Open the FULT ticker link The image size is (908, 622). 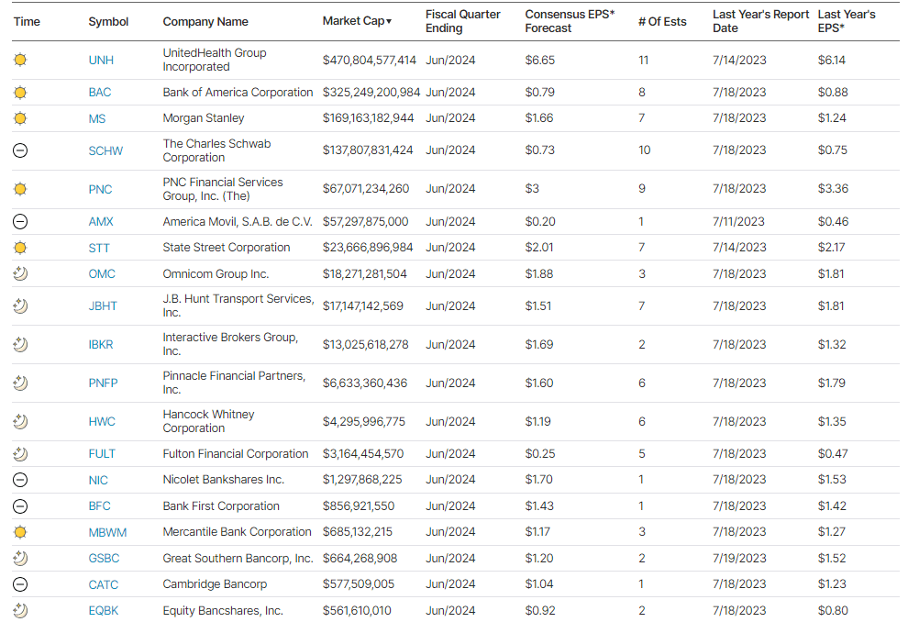pyautogui.click(x=102, y=453)
